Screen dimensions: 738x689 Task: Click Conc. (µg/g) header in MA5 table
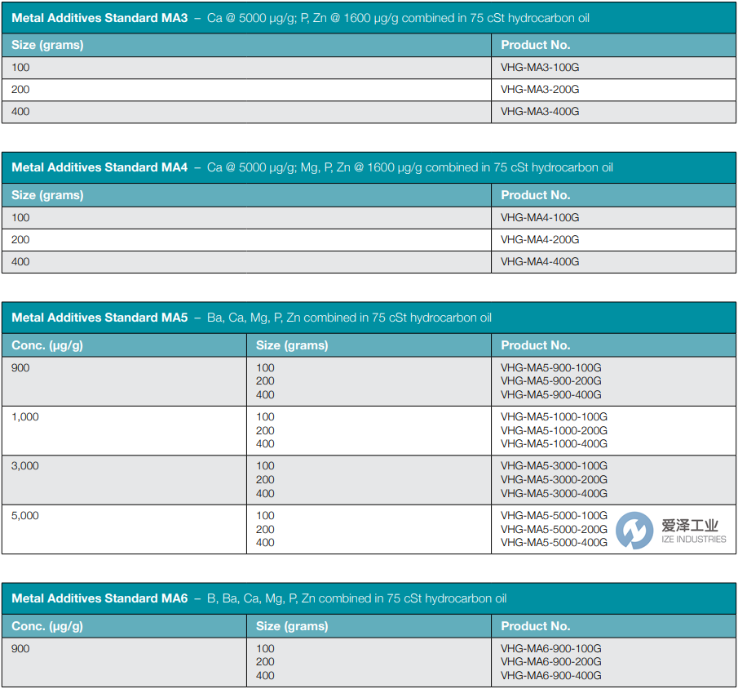point(47,345)
